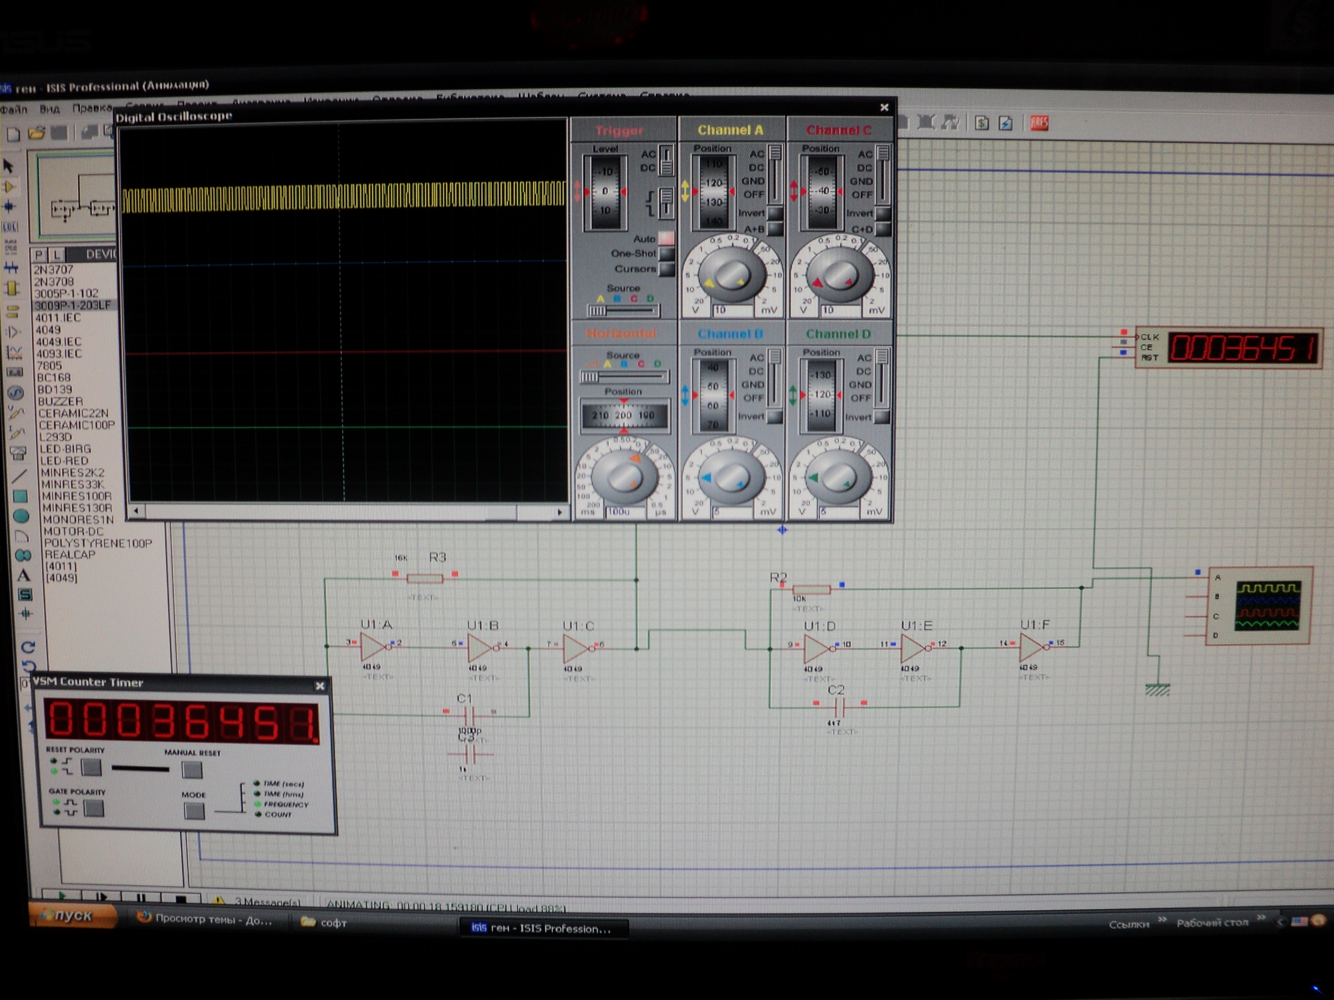Toggle the Trigger Auto button
Screen dimensions: 1334x1000
tap(666, 239)
